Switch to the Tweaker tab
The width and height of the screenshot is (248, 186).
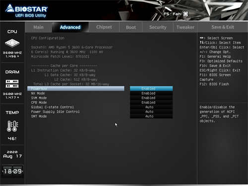pyautogui.click(x=186, y=27)
